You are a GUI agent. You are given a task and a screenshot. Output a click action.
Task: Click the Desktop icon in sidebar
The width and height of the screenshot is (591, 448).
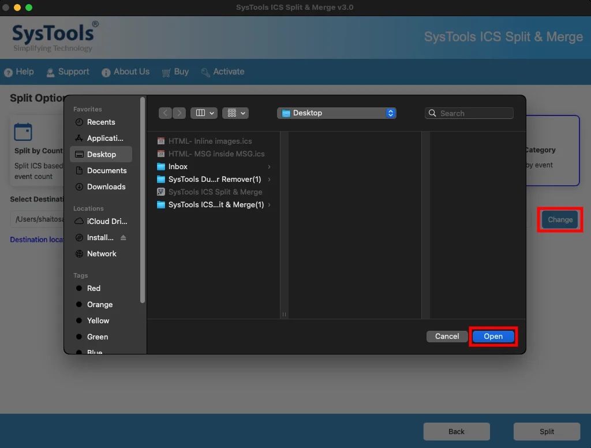(79, 154)
